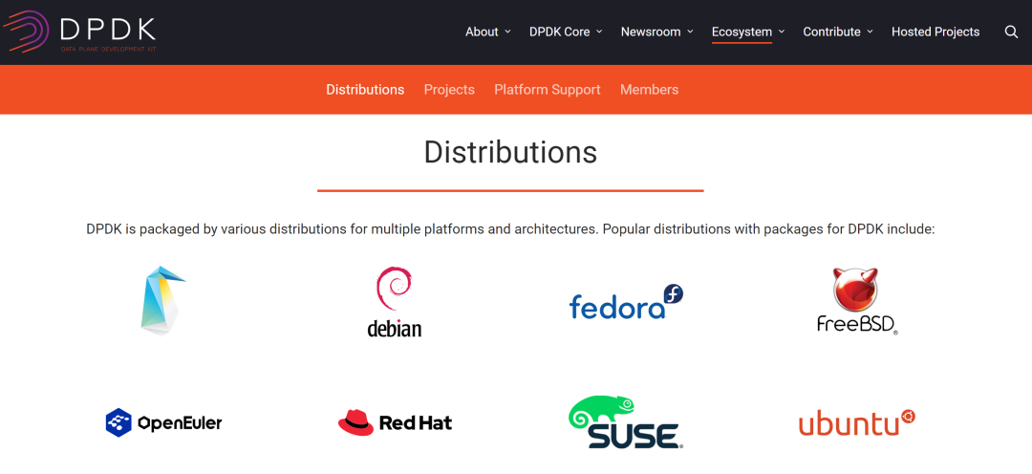Click the DPDK logo in the header
This screenshot has width=1032, height=474.
click(x=79, y=32)
